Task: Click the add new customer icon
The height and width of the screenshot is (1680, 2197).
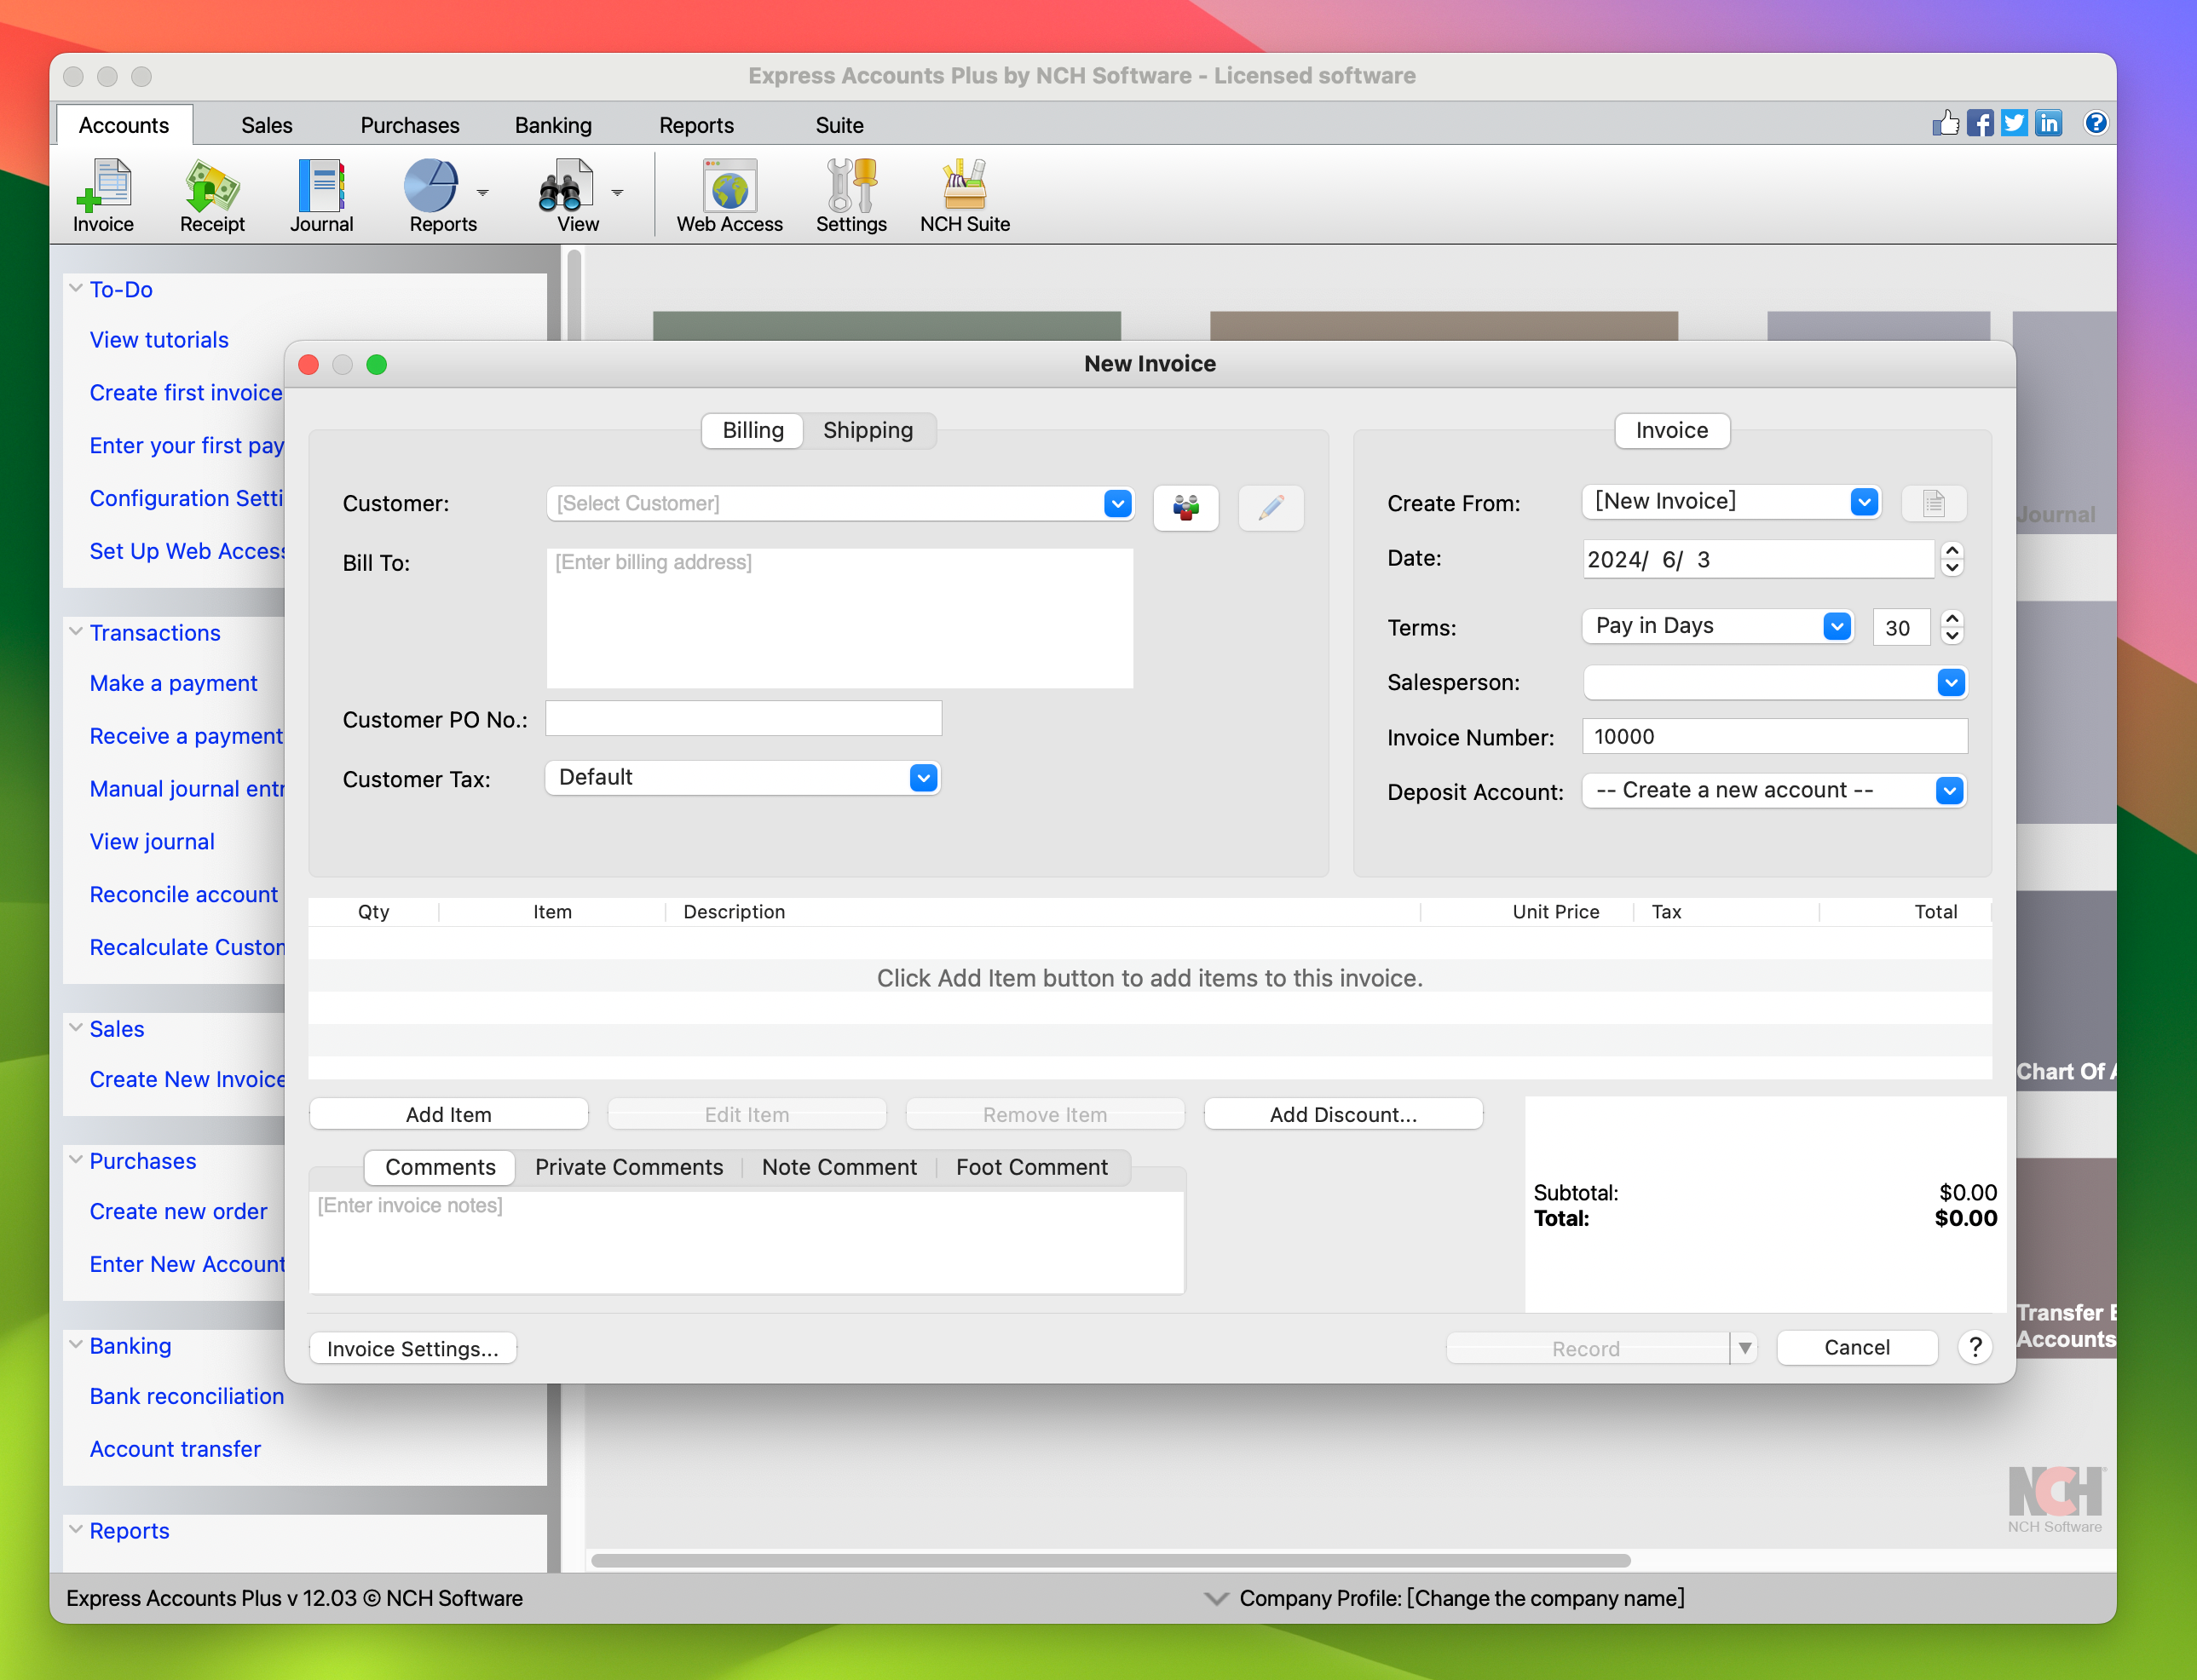Action: click(x=1184, y=504)
